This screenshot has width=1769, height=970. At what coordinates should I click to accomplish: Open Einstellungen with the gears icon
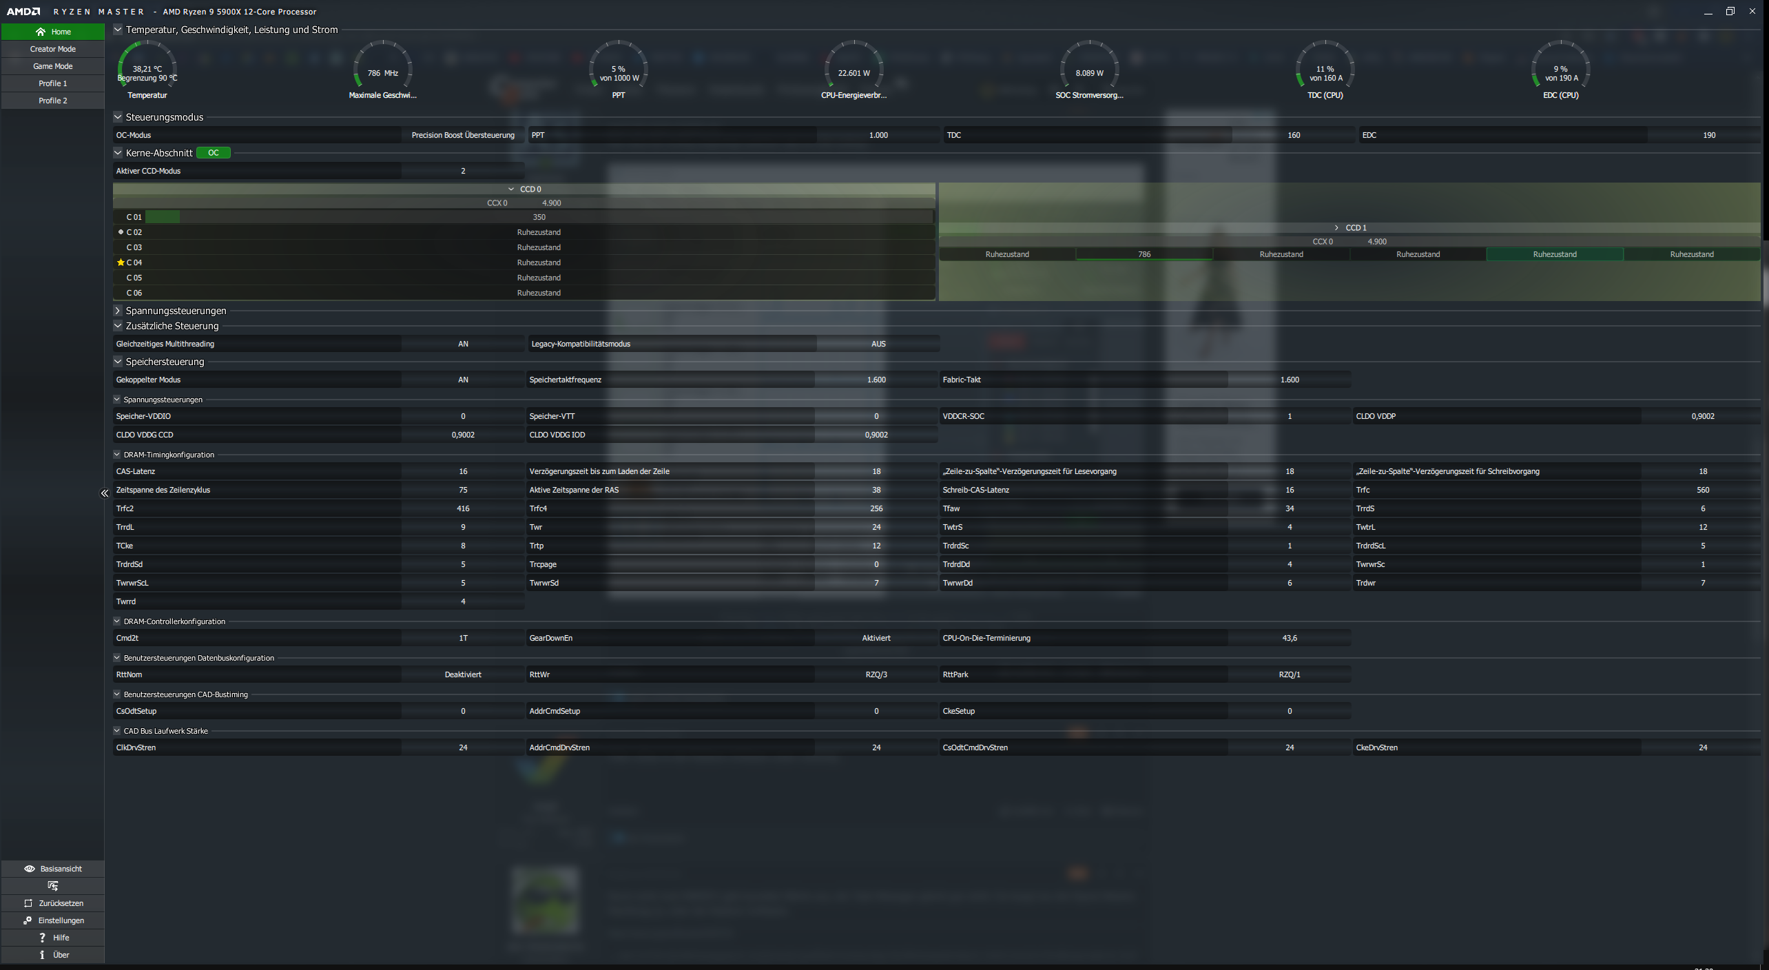28,920
